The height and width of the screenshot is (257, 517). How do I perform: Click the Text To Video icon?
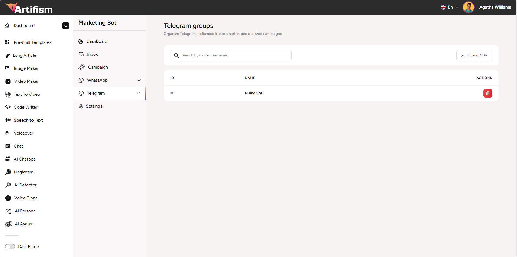7,94
